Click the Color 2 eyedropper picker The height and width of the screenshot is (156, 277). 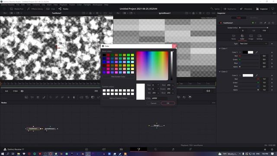point(257,75)
